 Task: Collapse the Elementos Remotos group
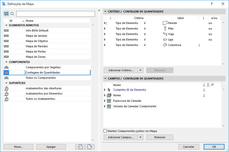click(6, 25)
